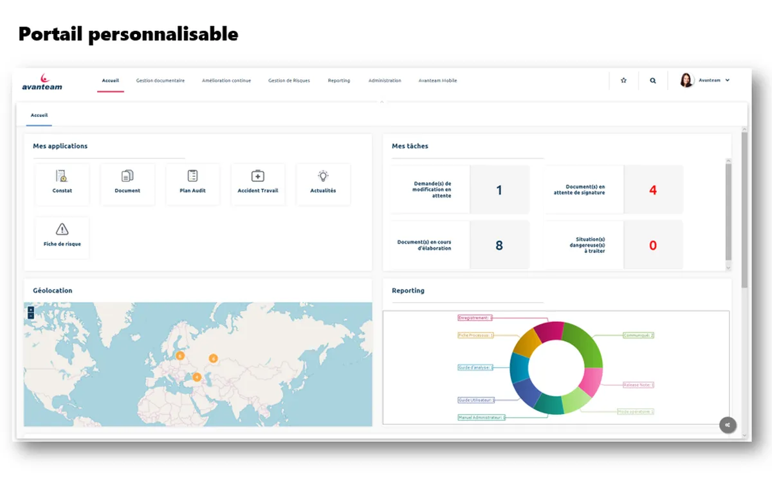Click the Fiche Processus chart label
The height and width of the screenshot is (483, 772).
475,335
